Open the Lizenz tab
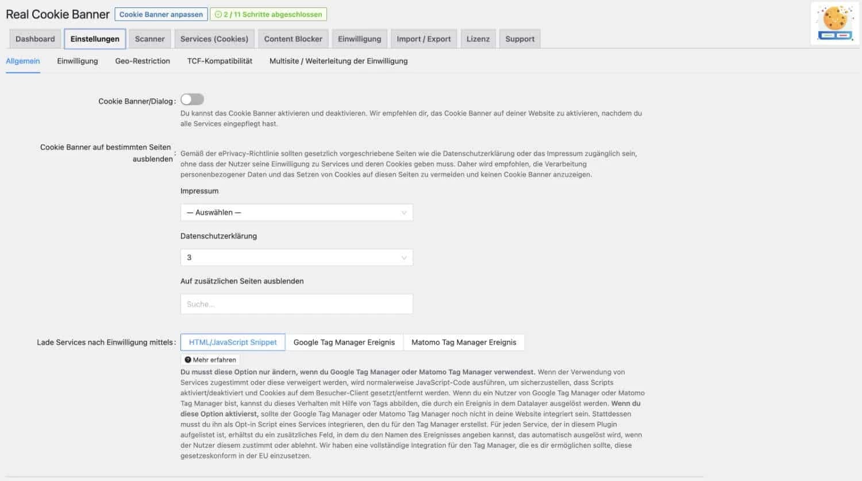862x481 pixels. point(478,39)
